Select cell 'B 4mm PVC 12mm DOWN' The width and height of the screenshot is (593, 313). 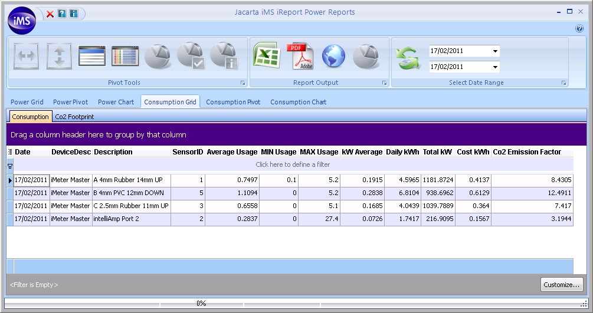coord(132,193)
